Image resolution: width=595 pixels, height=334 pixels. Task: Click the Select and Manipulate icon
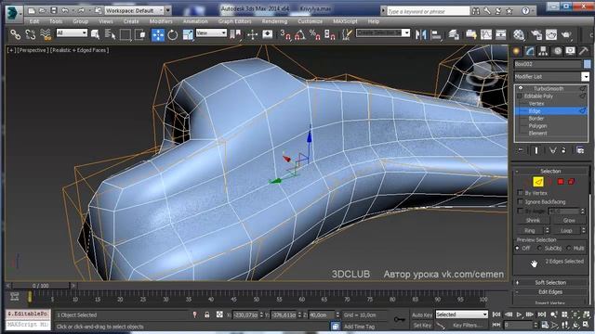252,35
